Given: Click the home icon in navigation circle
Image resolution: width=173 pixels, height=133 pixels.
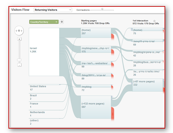Looking at the screenshot, I should pos(19,31).
